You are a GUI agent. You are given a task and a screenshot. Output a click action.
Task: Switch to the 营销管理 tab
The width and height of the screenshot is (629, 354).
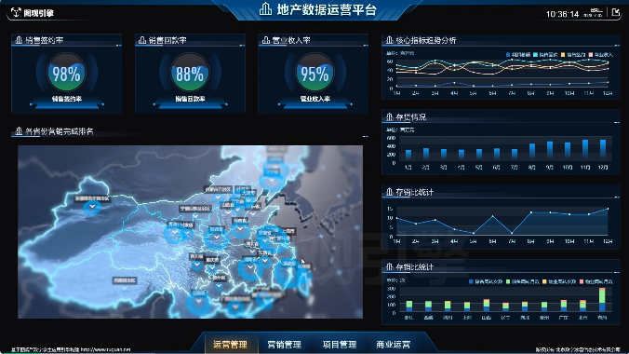pos(284,345)
